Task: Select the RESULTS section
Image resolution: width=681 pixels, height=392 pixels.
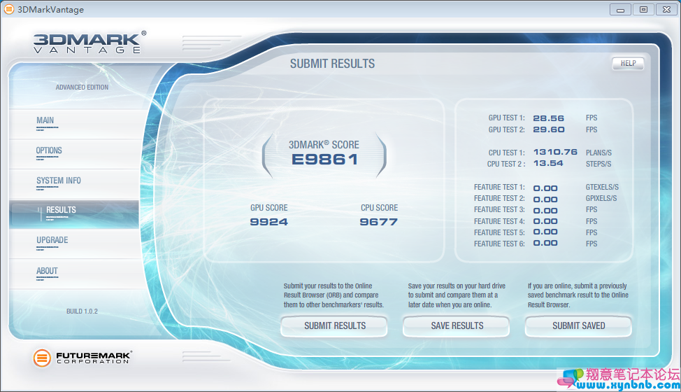Action: tap(74, 214)
